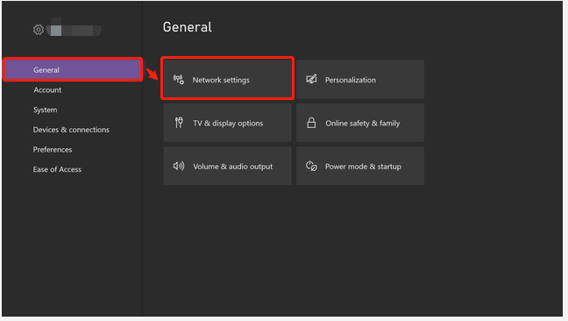Click the Power mode & startup icon
The image size is (568, 321).
[x=311, y=166]
